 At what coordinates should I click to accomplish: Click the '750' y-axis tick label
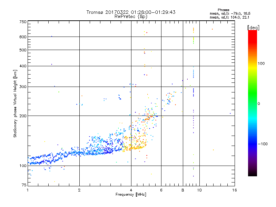point(23,22)
